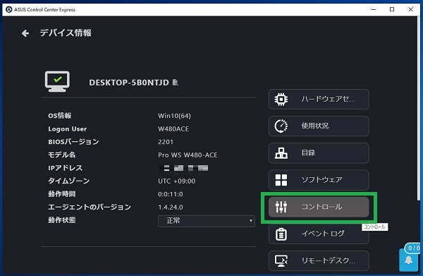Click the monitor status icon with green checkmark
This screenshot has width=423, height=276.
click(57, 81)
